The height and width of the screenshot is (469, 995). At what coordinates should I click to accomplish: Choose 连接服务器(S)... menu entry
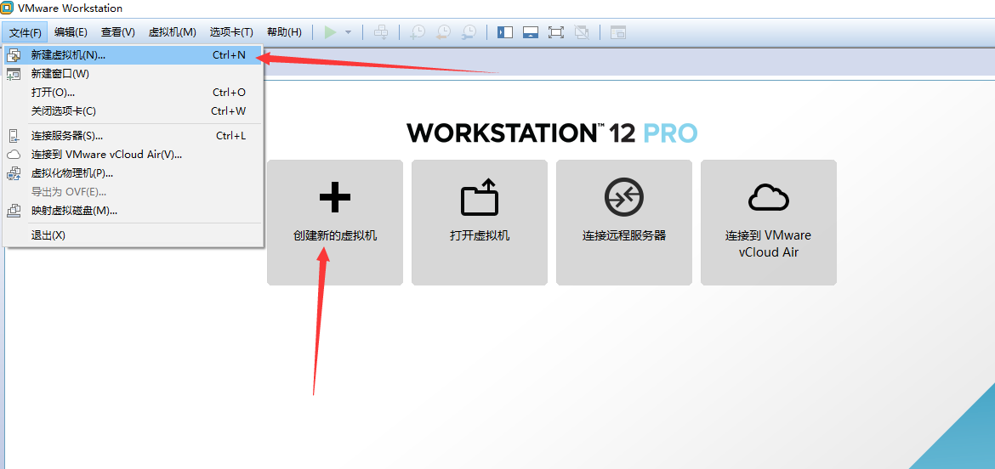pos(132,136)
